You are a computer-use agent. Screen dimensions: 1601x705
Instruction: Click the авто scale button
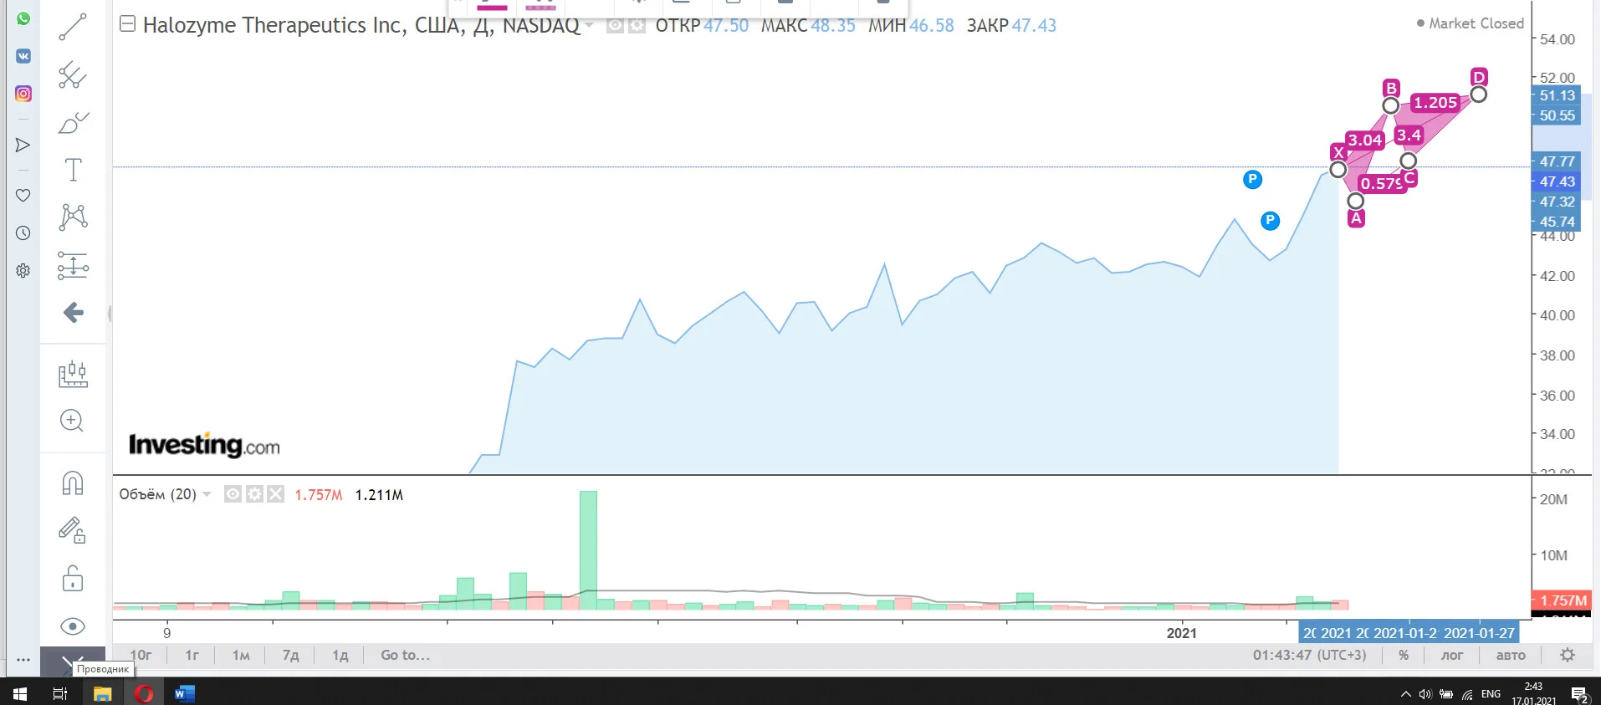coord(1511,656)
